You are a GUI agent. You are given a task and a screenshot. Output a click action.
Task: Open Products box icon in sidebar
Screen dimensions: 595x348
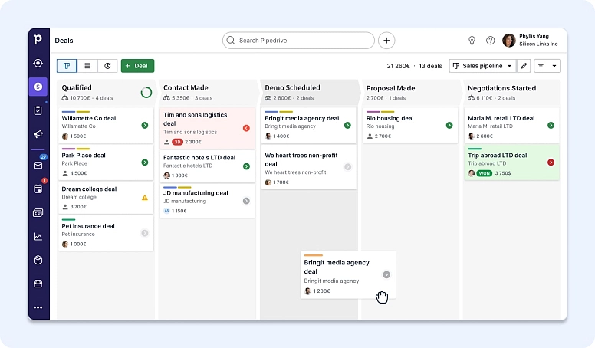click(x=38, y=260)
